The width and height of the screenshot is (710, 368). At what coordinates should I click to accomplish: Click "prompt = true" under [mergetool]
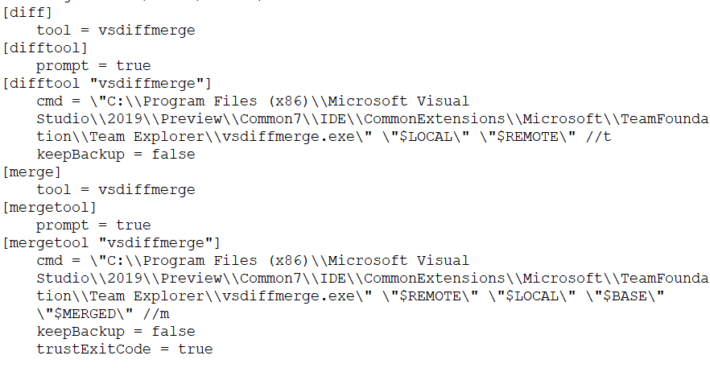93,225
